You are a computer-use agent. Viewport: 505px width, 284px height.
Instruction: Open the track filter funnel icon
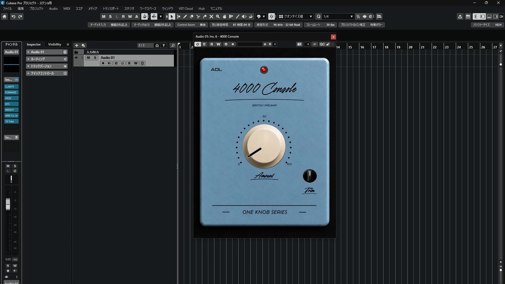tap(164, 45)
